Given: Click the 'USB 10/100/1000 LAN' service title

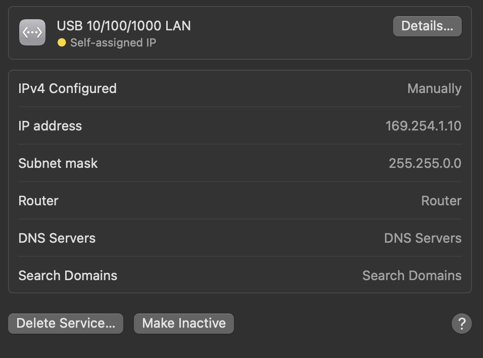Looking at the screenshot, I should [124, 26].
